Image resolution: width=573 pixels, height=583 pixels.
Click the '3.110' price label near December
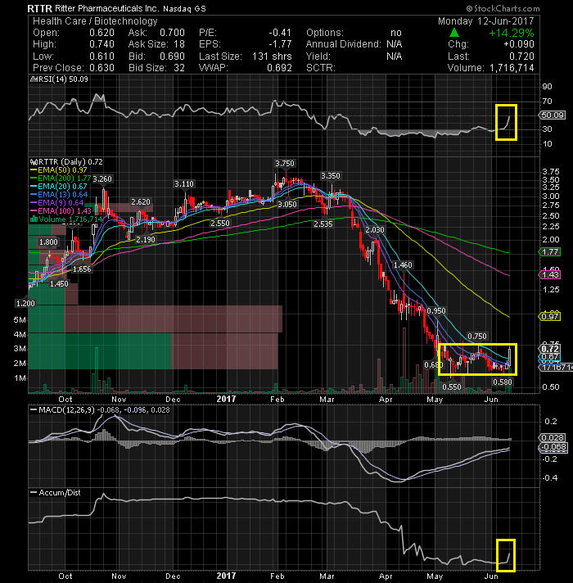(x=184, y=183)
